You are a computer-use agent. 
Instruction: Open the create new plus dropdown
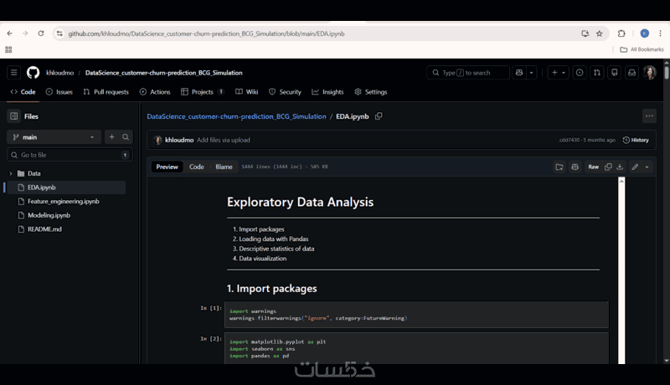(557, 73)
